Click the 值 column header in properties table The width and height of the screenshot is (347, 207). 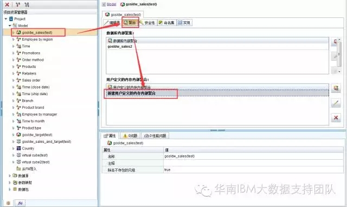[253, 150]
